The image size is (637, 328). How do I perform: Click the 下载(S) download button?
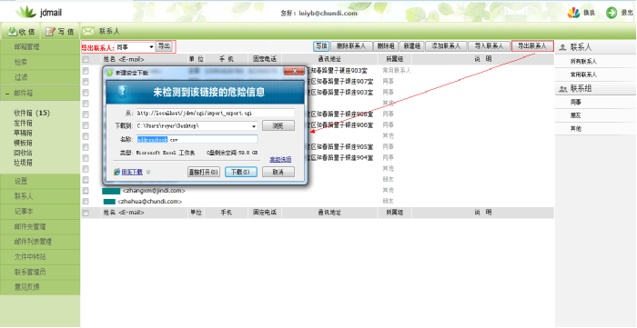click(x=241, y=172)
